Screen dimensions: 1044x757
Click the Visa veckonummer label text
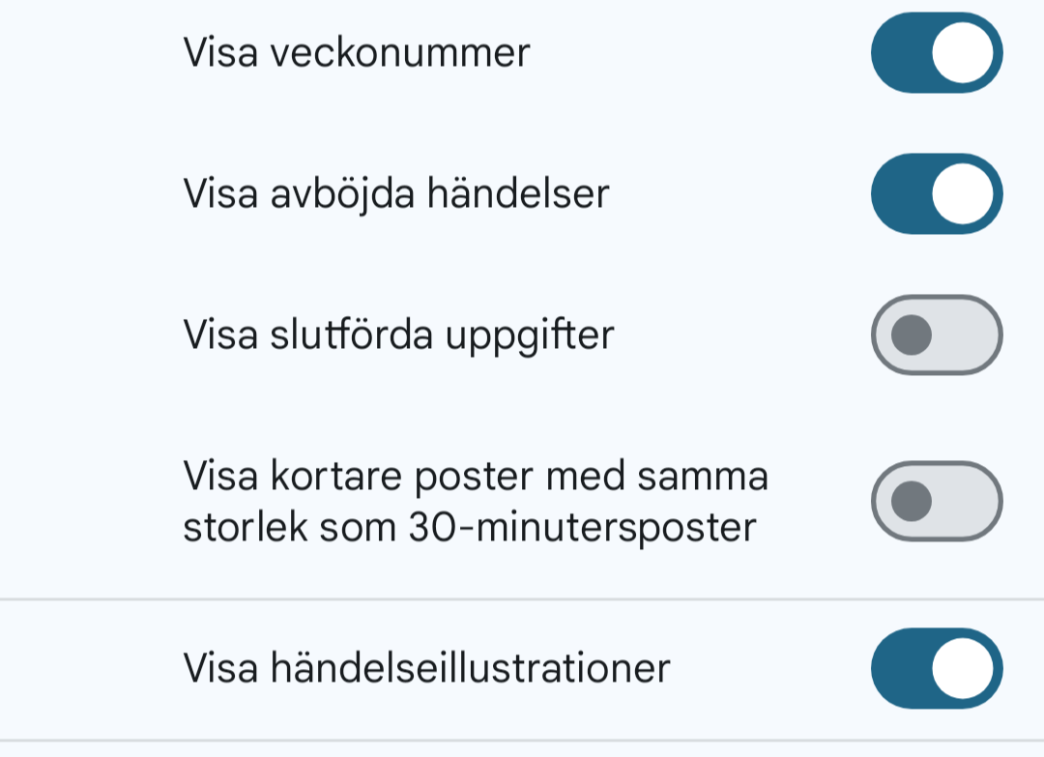tap(357, 52)
